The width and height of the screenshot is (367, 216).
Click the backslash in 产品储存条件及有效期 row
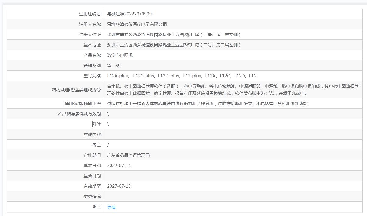pos(108,114)
